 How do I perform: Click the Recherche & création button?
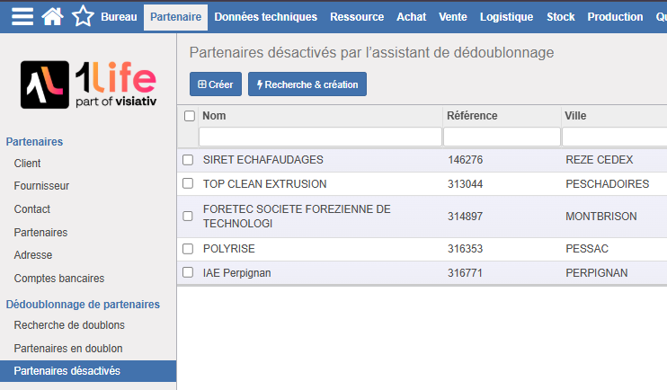coord(307,84)
